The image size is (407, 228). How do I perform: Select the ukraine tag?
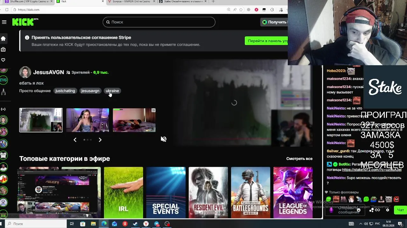pos(112,91)
